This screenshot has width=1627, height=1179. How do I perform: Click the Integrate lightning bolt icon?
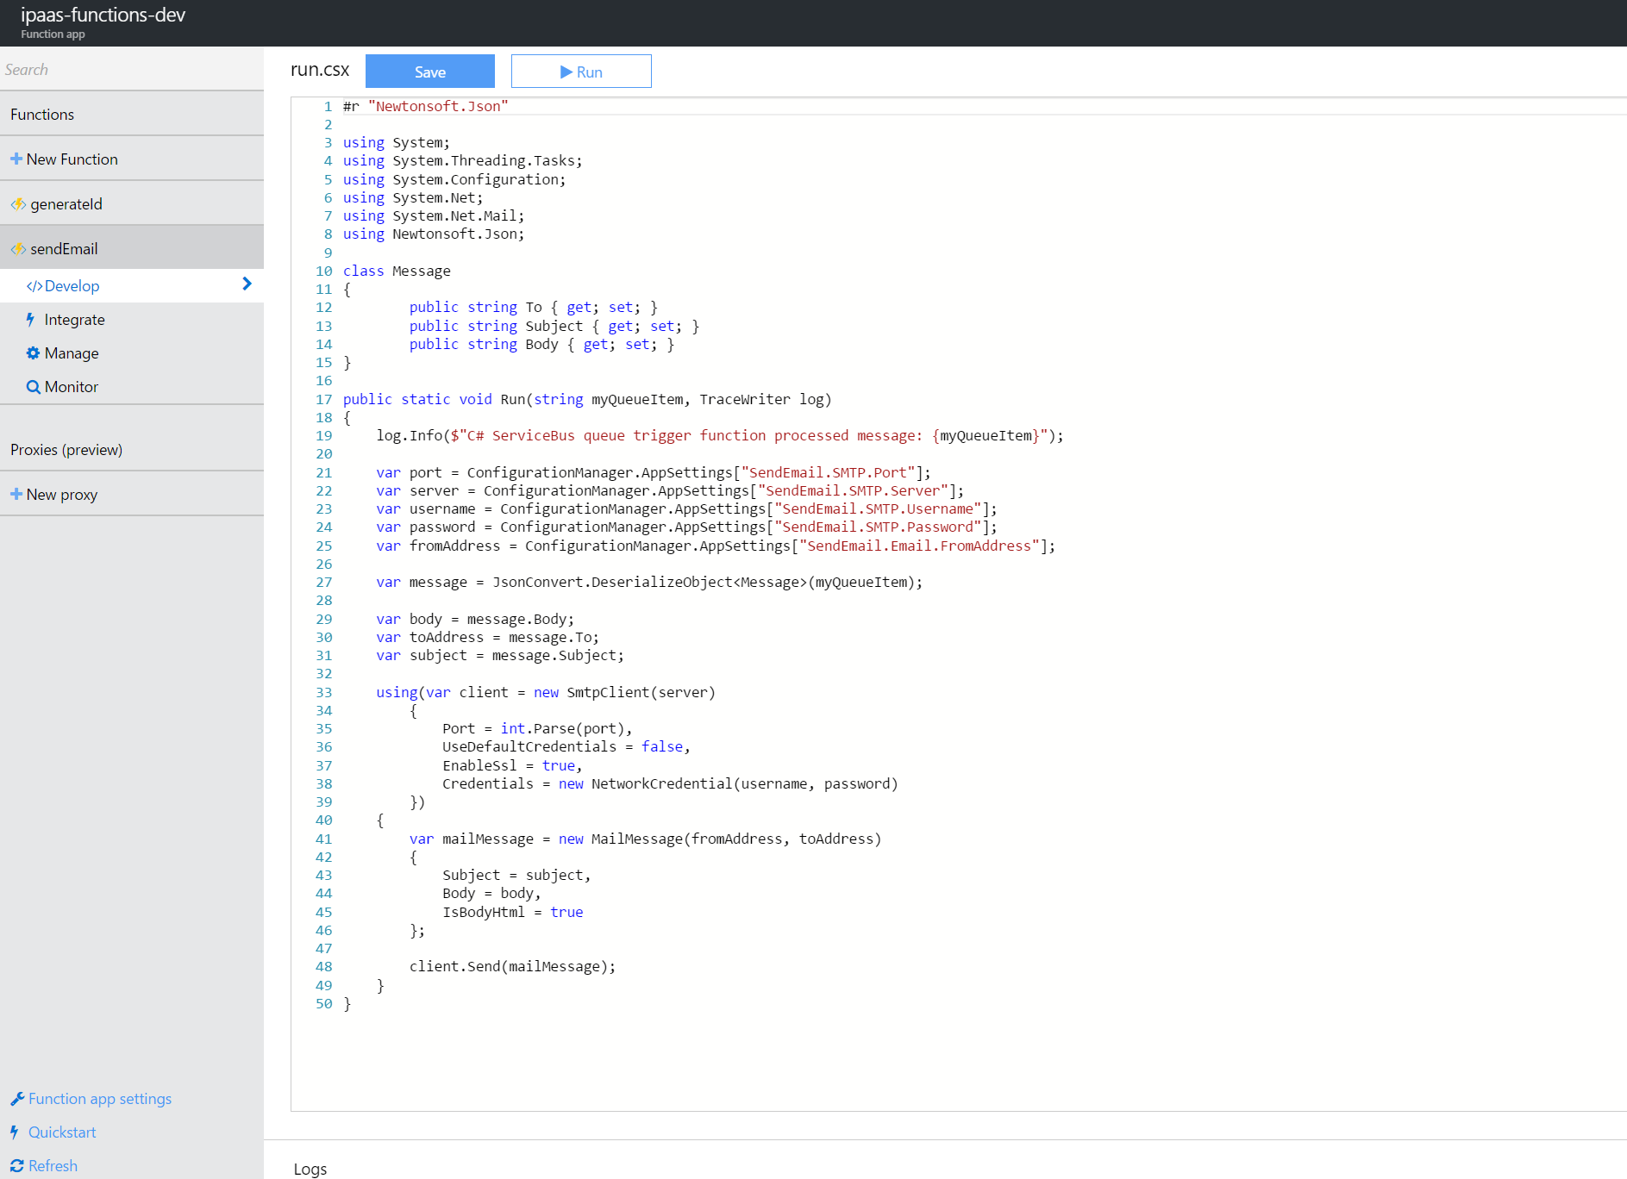(x=31, y=320)
